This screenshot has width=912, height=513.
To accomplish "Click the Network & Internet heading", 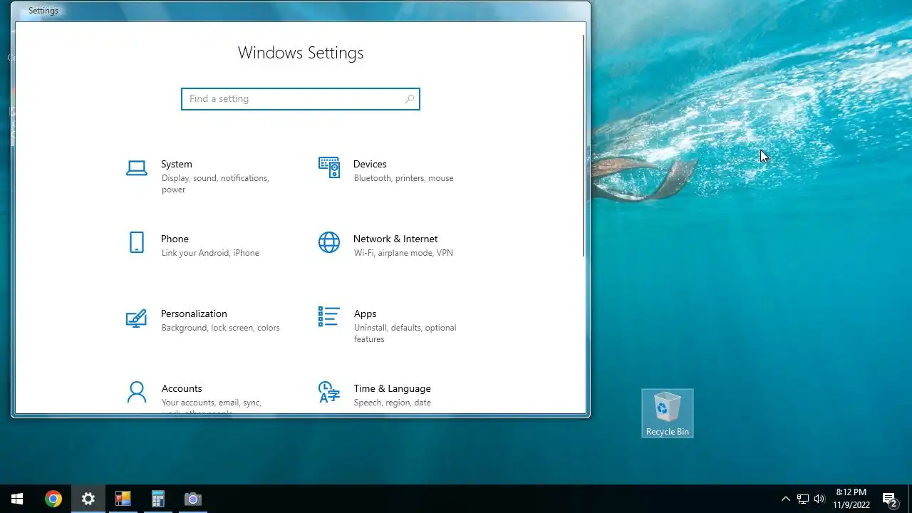I will click(395, 239).
